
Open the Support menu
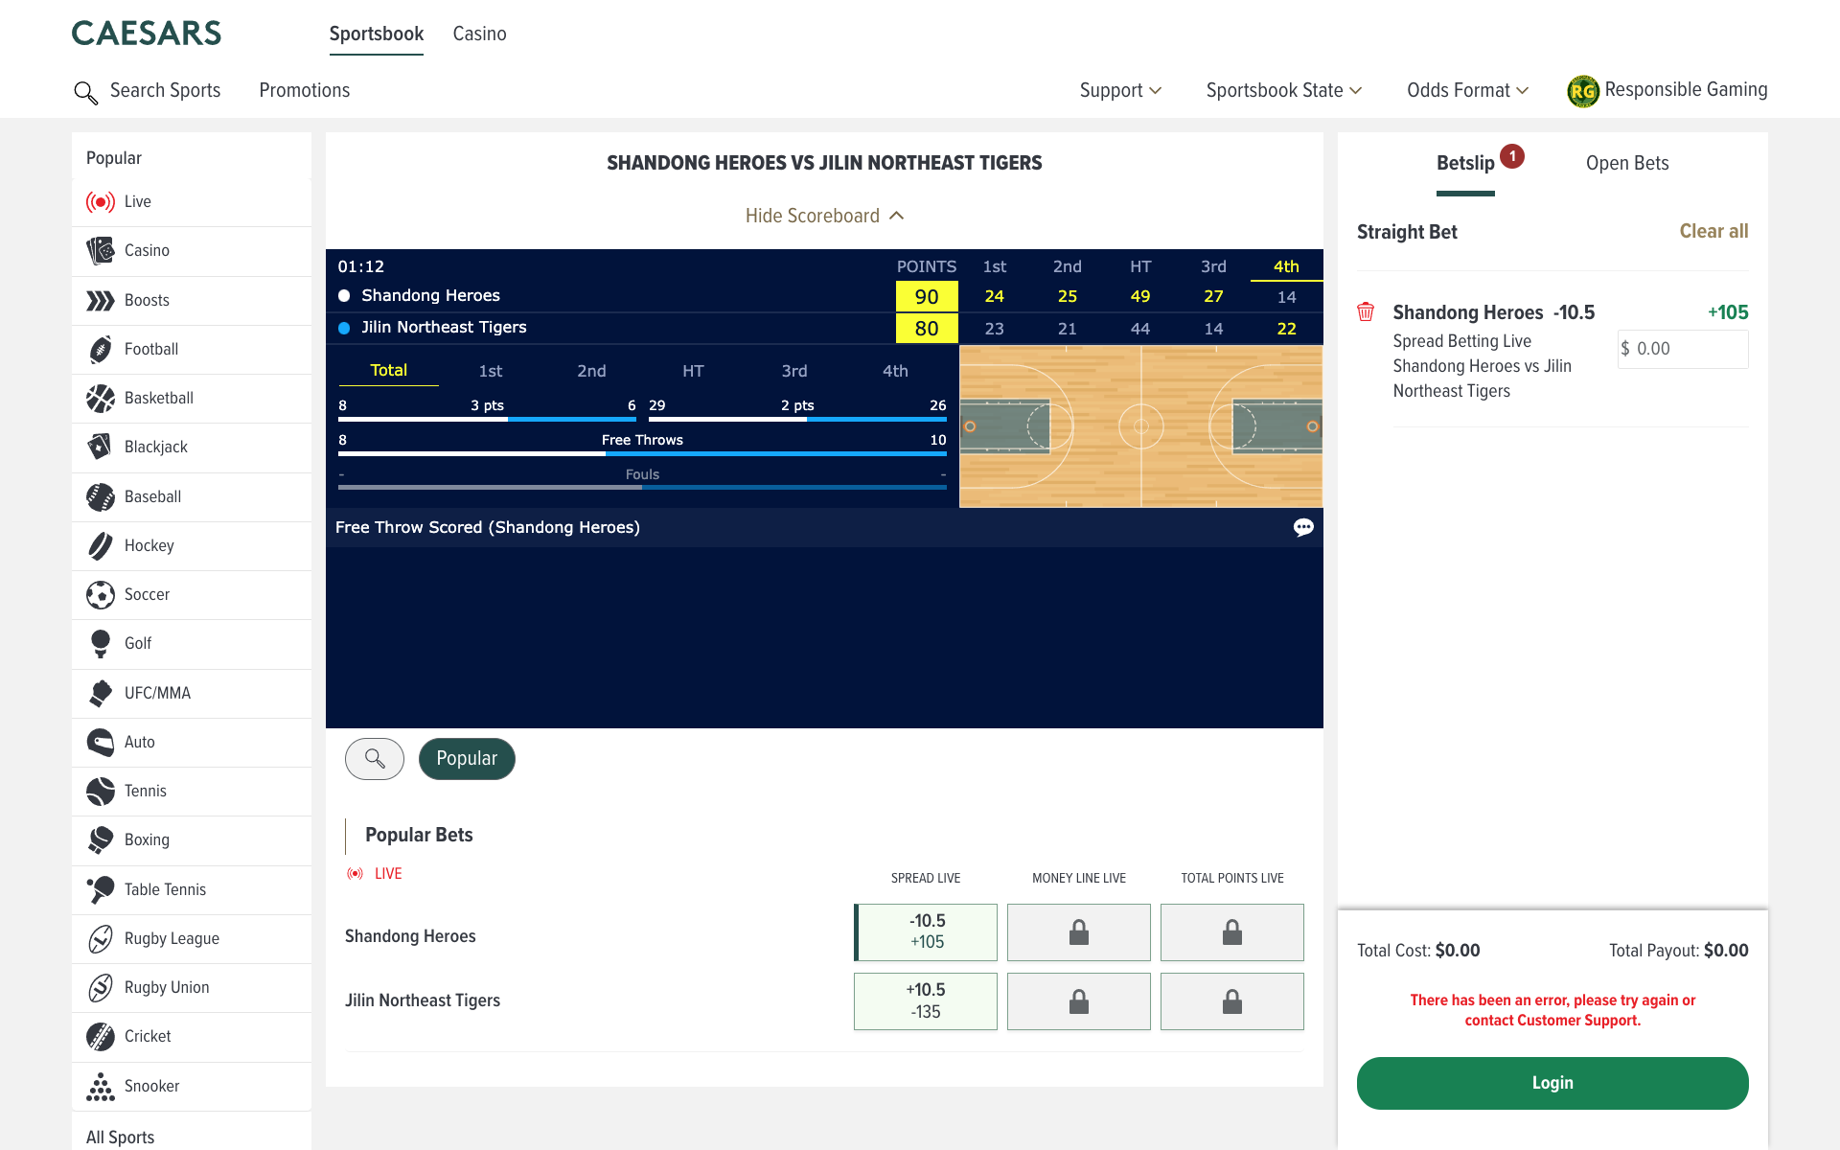tap(1119, 90)
